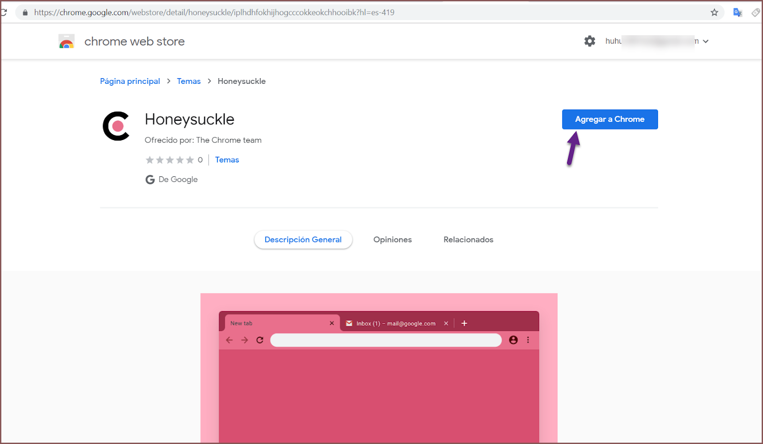Image resolution: width=763 pixels, height=444 pixels.
Task: Click the Google G icon
Action: click(x=150, y=180)
